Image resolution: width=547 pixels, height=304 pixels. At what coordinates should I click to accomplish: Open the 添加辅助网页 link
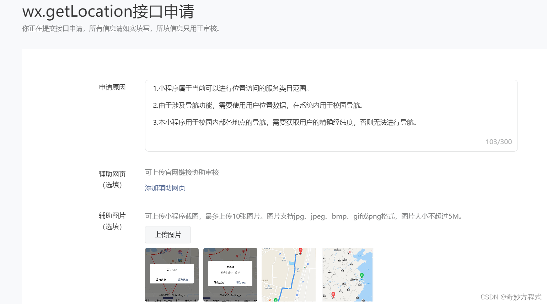coord(165,187)
